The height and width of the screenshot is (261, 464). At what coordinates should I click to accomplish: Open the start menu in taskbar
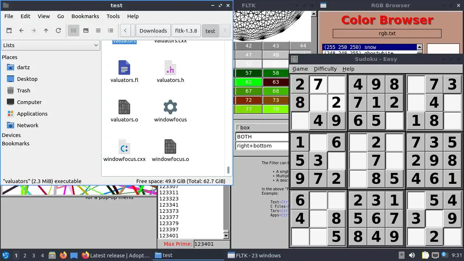tap(6, 255)
